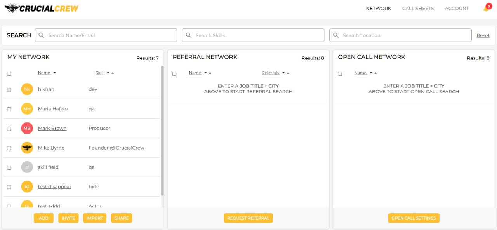Click the h khan avatar icon

(27, 89)
